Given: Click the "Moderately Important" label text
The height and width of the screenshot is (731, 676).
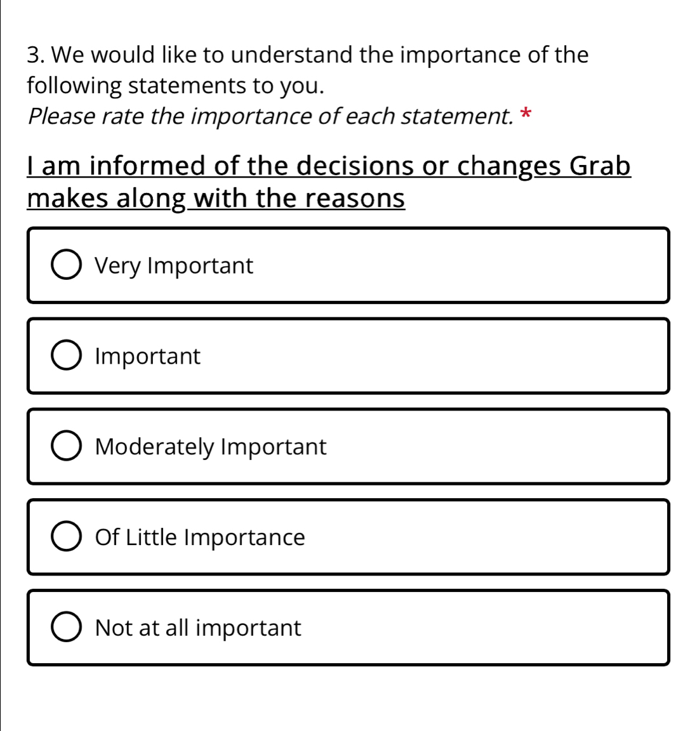Looking at the screenshot, I should pos(211,447).
